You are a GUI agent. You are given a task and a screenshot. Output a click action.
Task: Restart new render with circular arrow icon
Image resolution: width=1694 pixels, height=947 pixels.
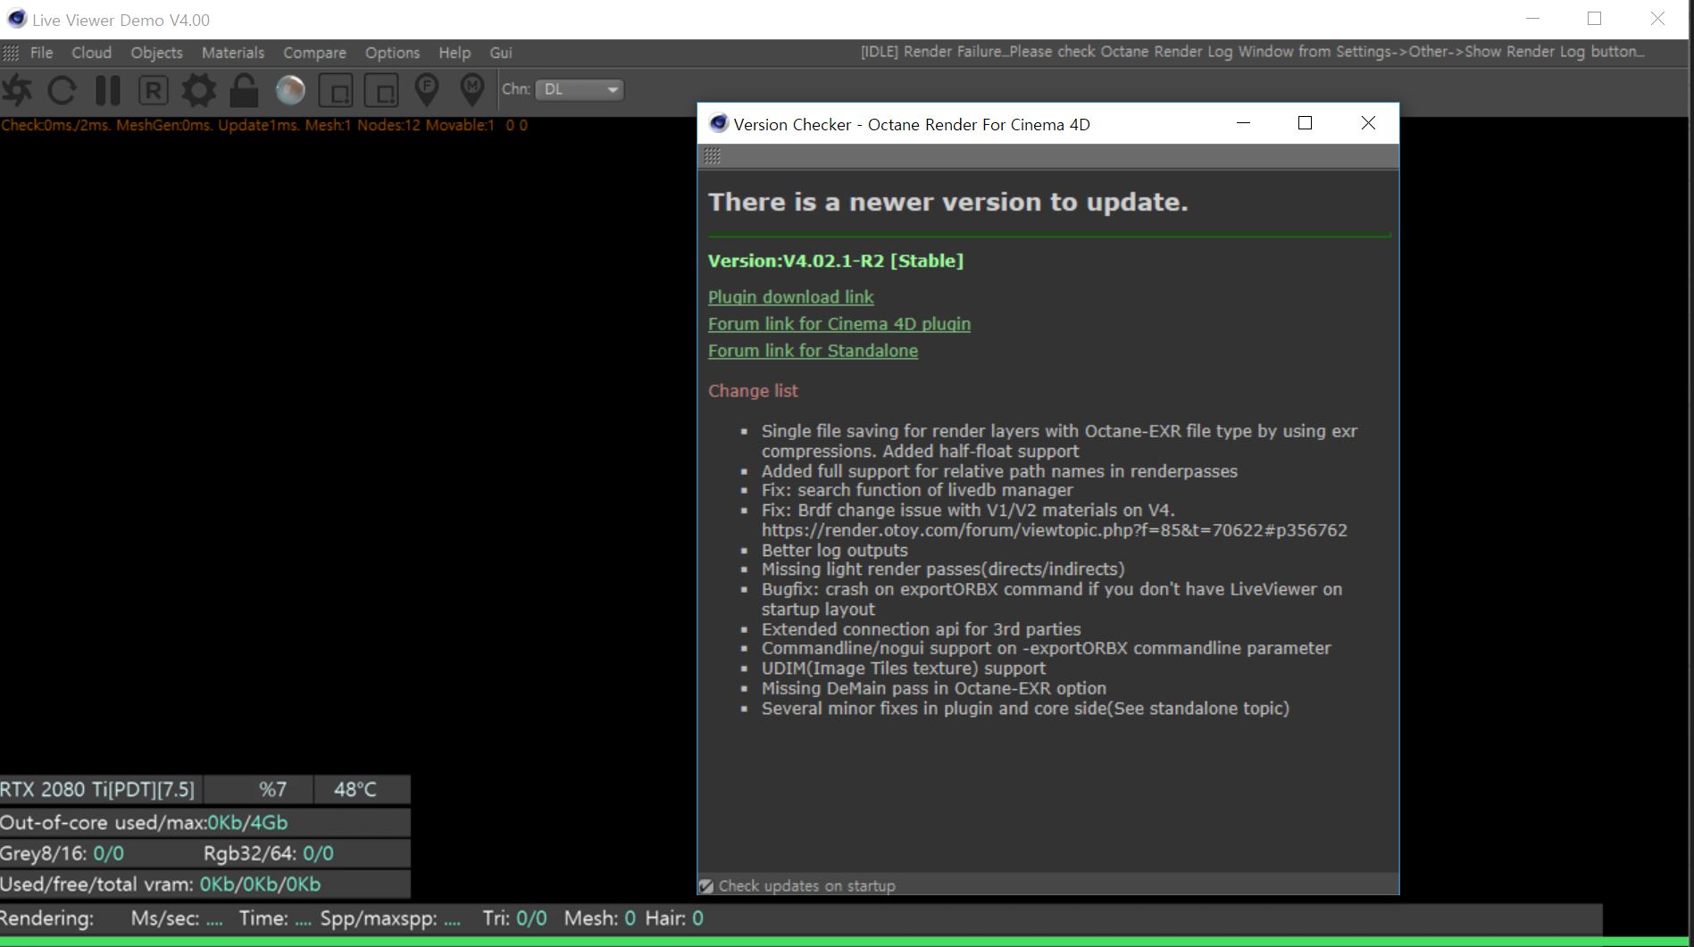coord(62,89)
